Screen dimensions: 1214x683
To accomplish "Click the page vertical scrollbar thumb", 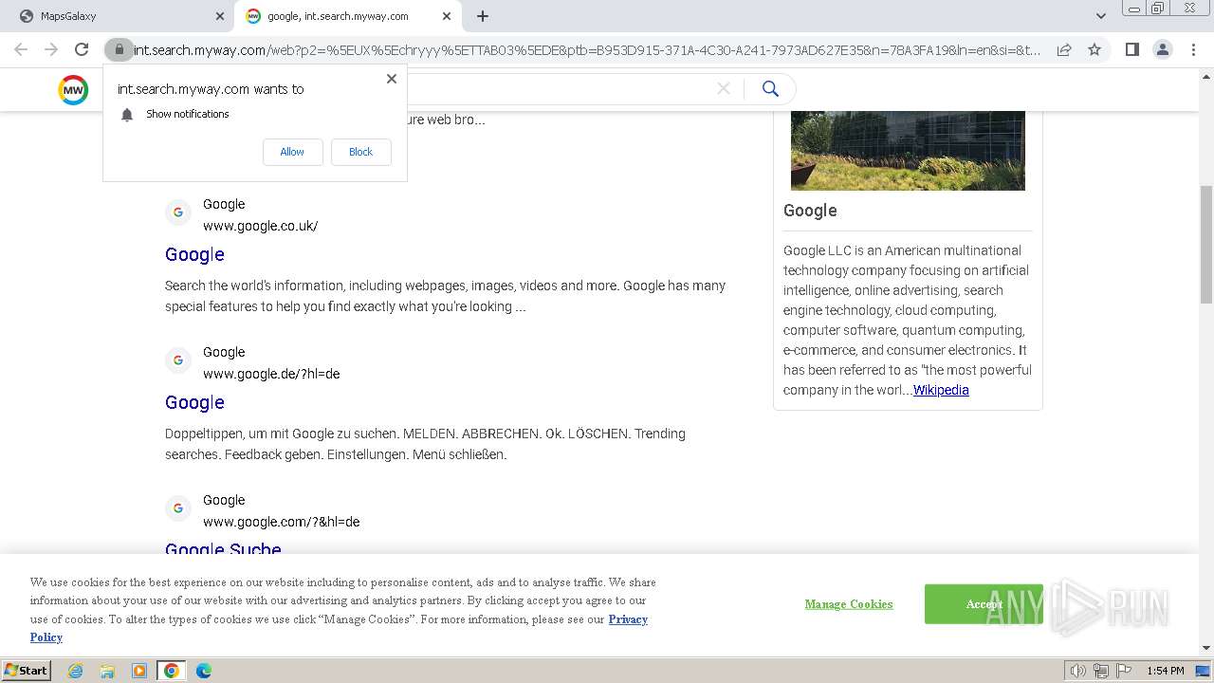I will [1206, 245].
